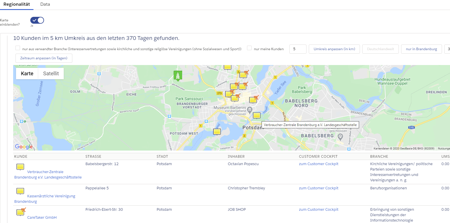Click right marker of the side-by-side cart pair
450x223 pixels.
pyautogui.click(x=243, y=86)
